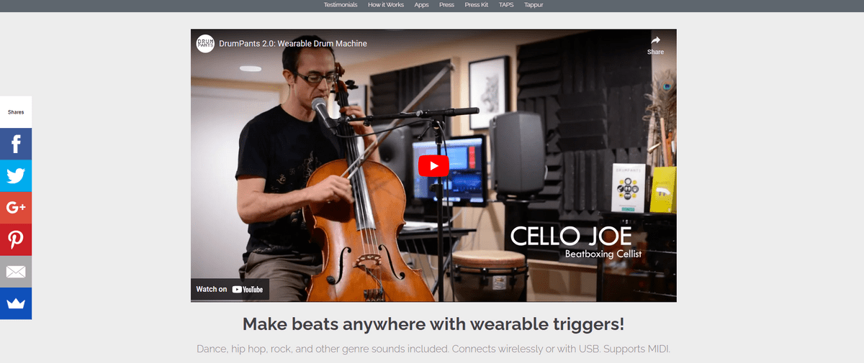Open the Apps navigation link
864x363 pixels.
point(422,5)
